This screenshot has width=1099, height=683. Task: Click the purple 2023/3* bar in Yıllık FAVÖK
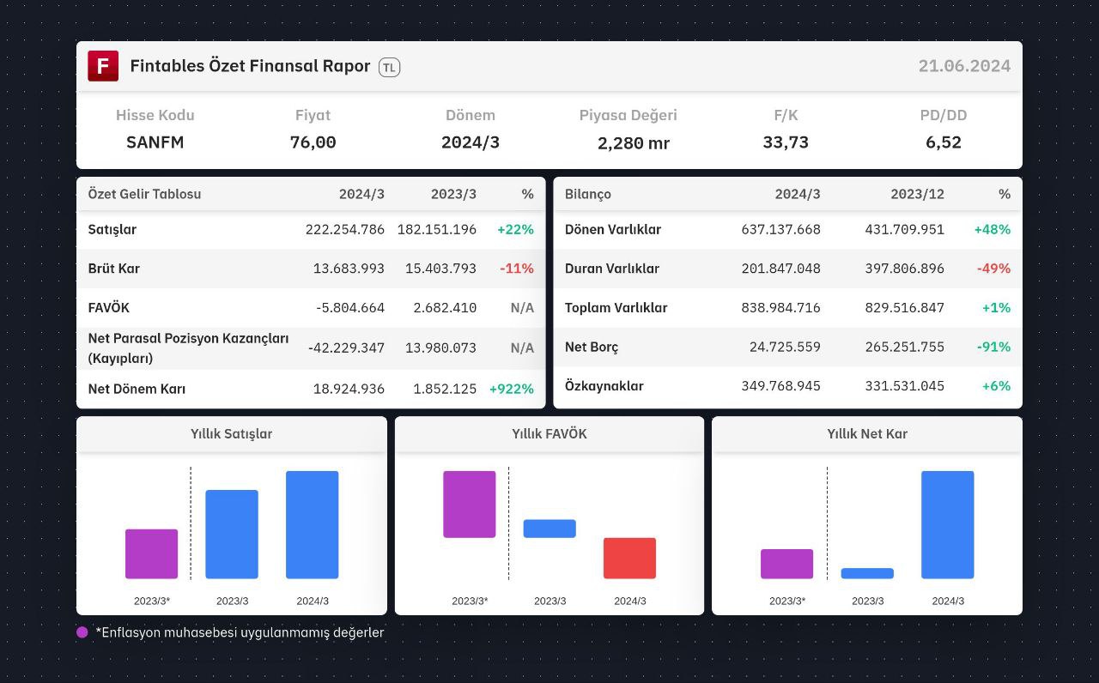[470, 505]
